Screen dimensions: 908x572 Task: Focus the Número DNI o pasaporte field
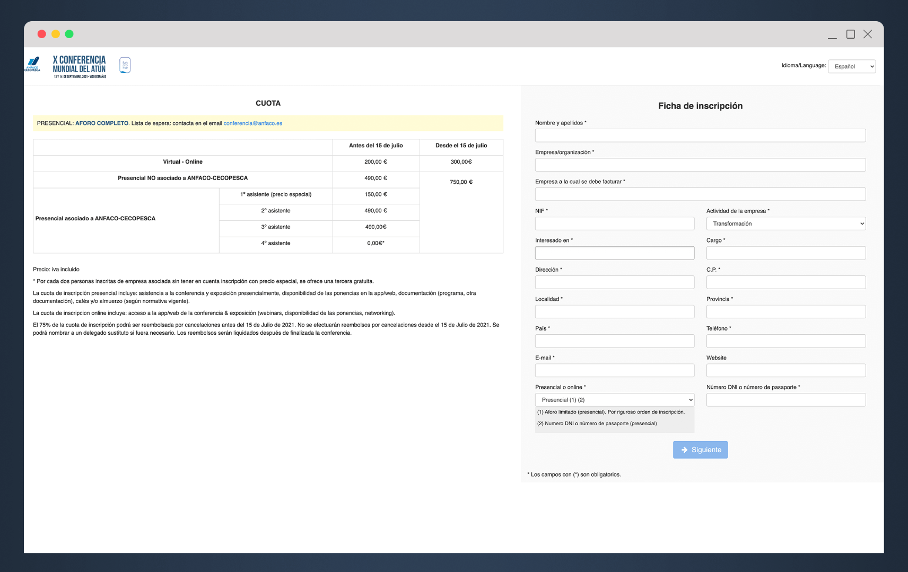click(786, 400)
